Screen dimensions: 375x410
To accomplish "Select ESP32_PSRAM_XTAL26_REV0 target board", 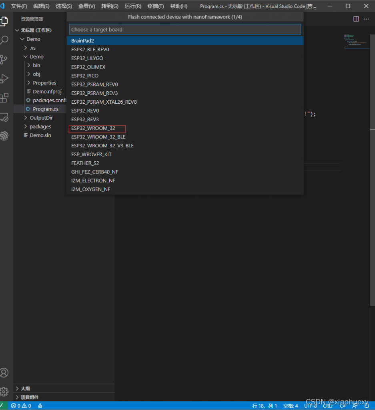I will [185, 102].
